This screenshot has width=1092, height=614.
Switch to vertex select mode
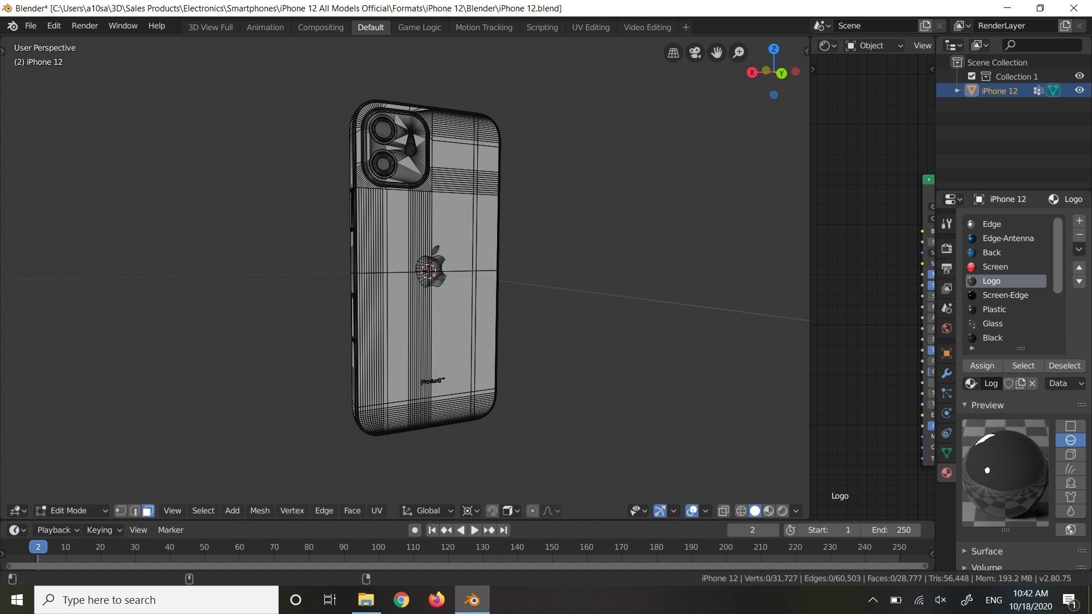(121, 511)
